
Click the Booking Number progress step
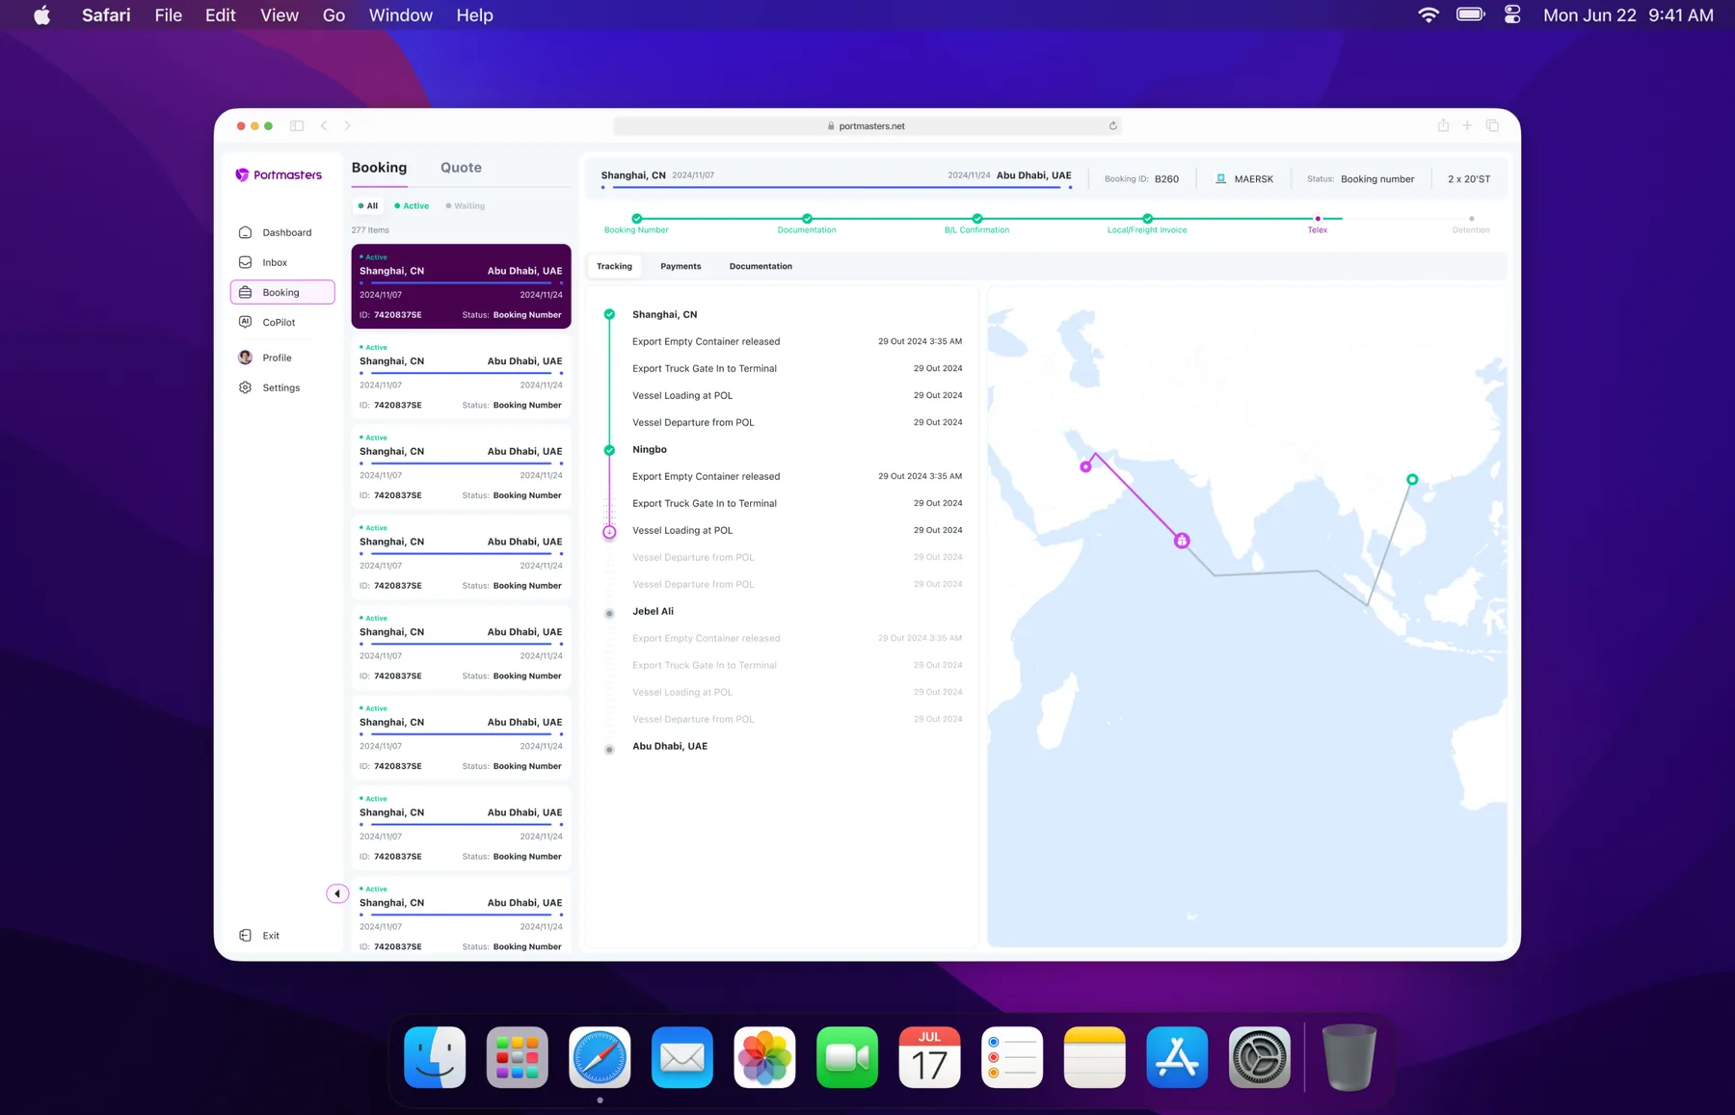coord(636,224)
